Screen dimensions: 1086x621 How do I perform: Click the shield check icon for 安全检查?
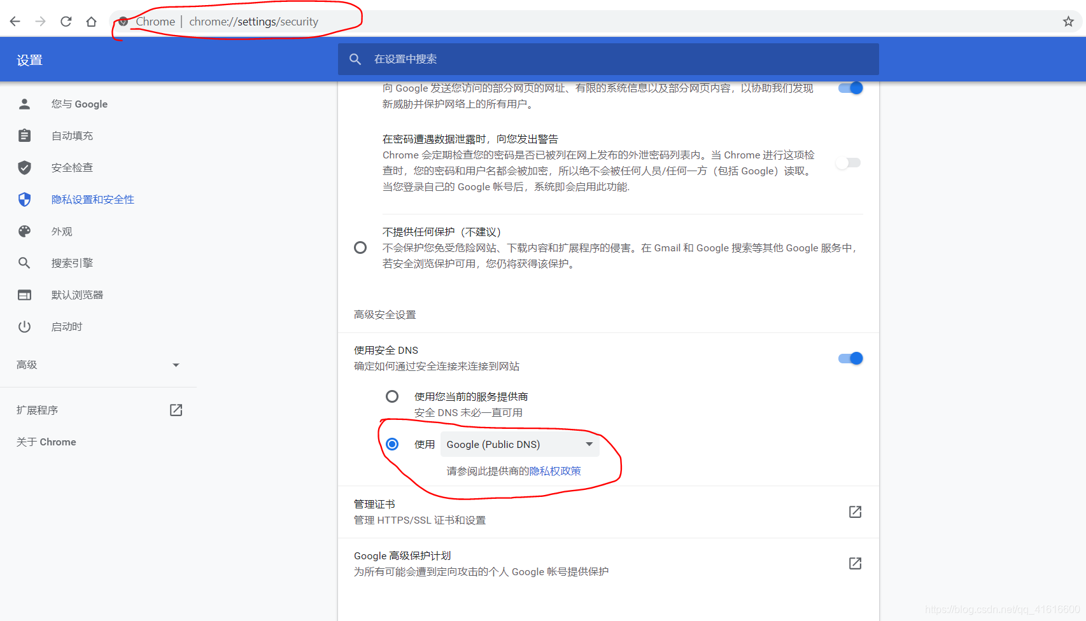24,167
